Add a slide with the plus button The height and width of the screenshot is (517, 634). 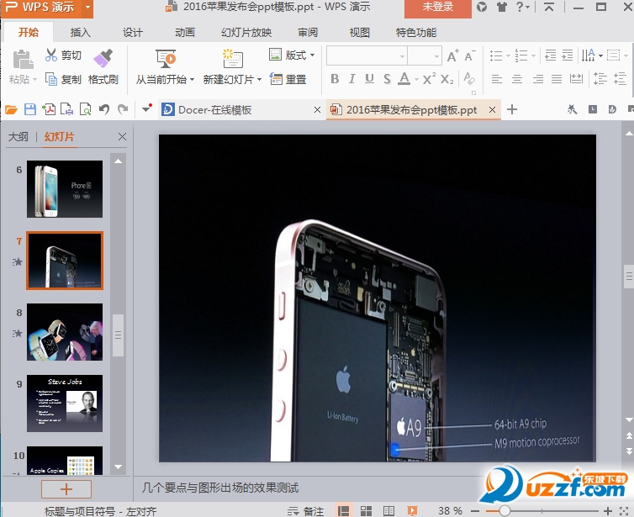(66, 489)
